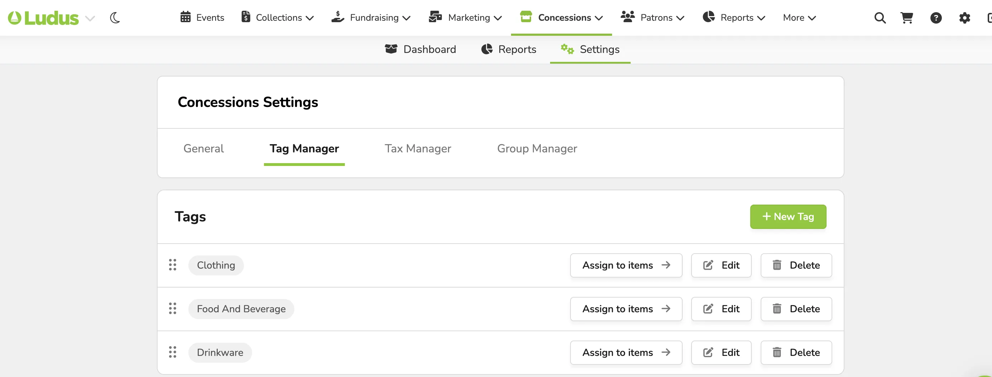
Task: Expand the Collections dropdown menu
Action: [277, 18]
